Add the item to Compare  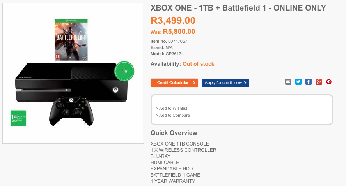(x=174, y=115)
